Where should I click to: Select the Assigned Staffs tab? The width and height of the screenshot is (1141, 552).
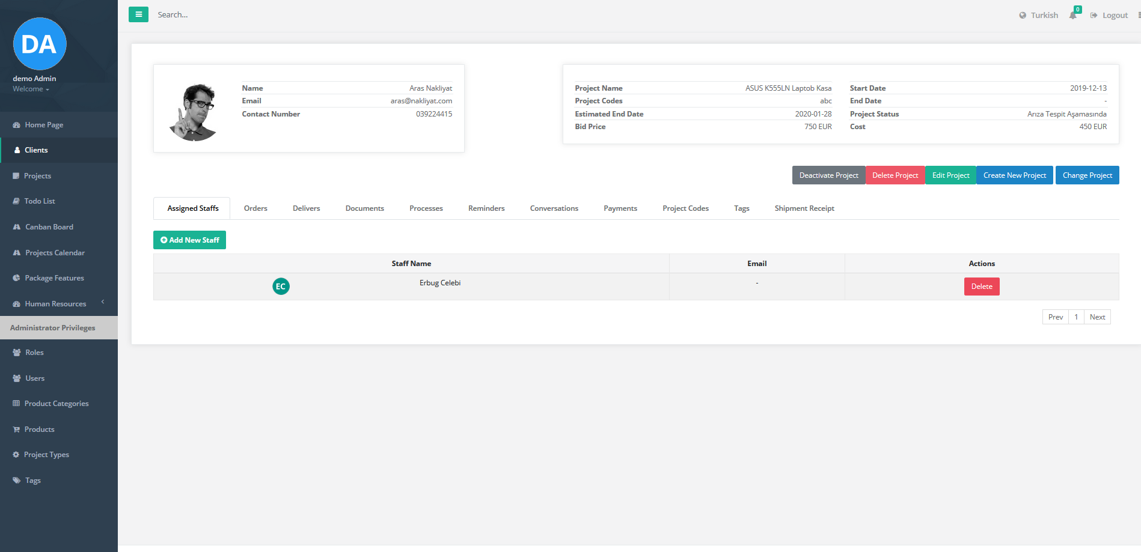(x=192, y=208)
